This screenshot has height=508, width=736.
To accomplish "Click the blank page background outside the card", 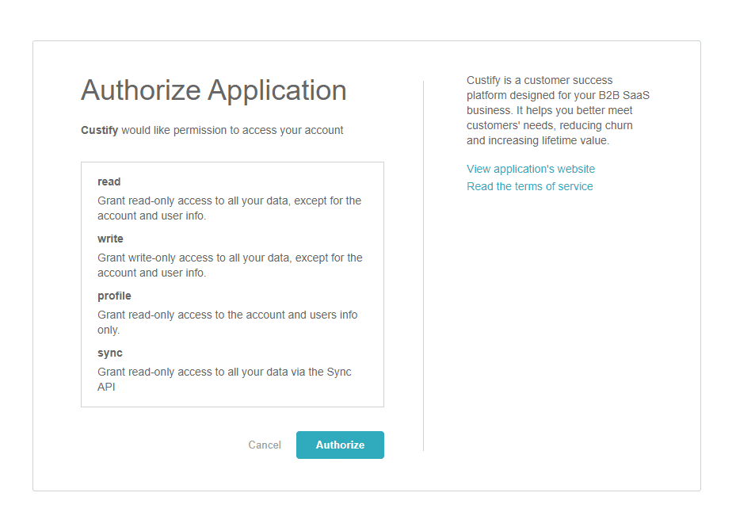I will pyautogui.click(x=364, y=20).
